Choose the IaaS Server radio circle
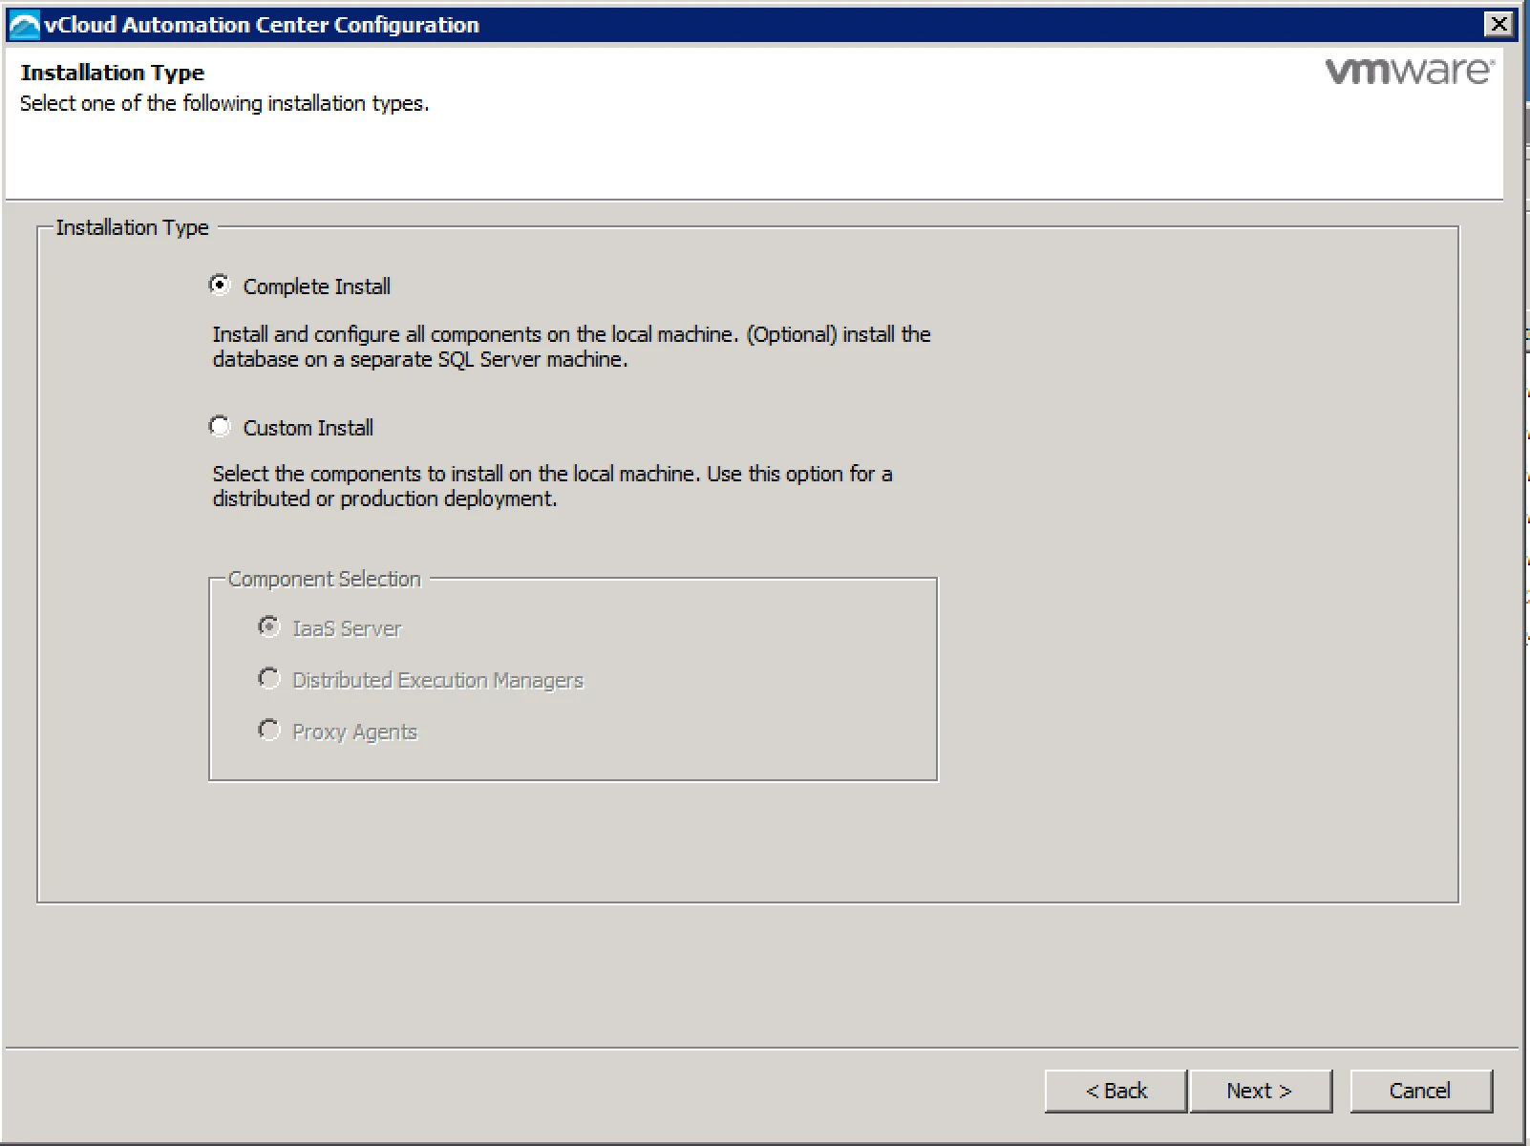The height and width of the screenshot is (1146, 1530). pyautogui.click(x=269, y=627)
